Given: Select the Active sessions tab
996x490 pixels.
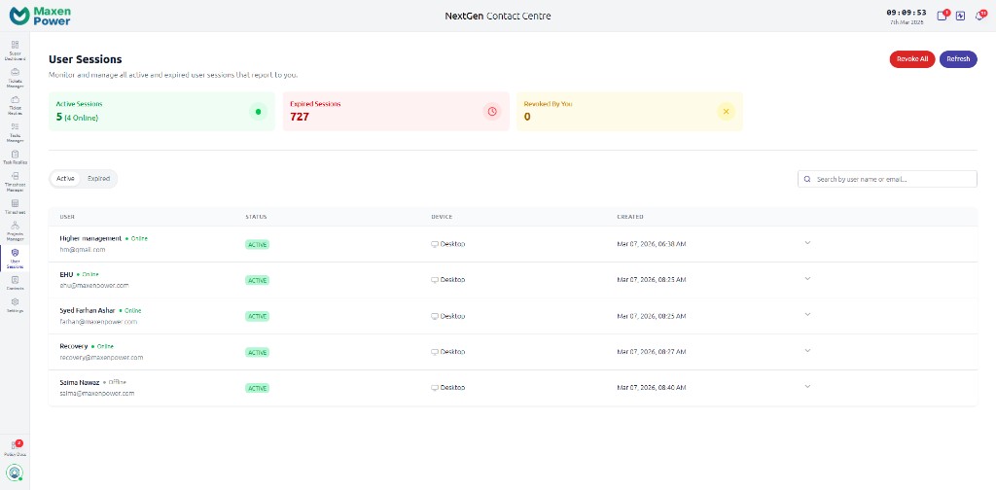Looking at the screenshot, I should [x=65, y=179].
